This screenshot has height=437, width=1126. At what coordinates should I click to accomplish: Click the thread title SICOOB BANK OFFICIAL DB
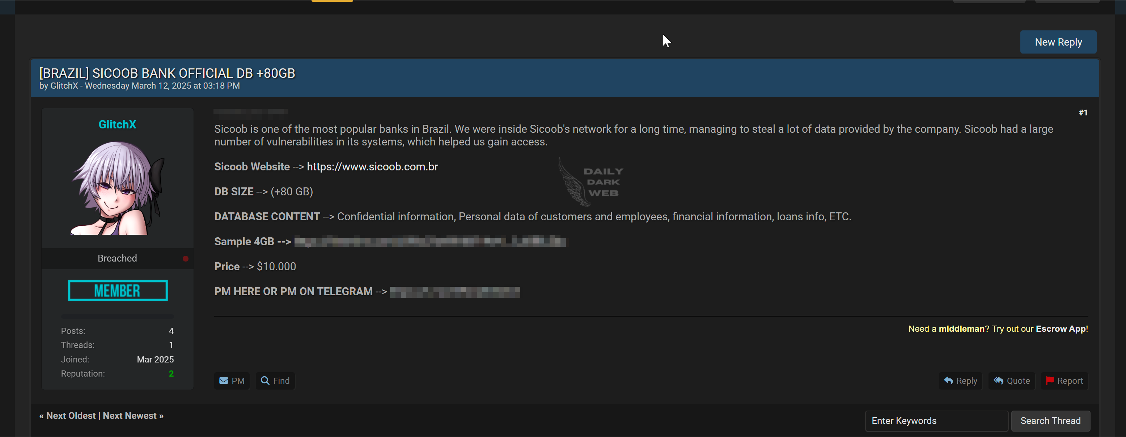pos(167,73)
